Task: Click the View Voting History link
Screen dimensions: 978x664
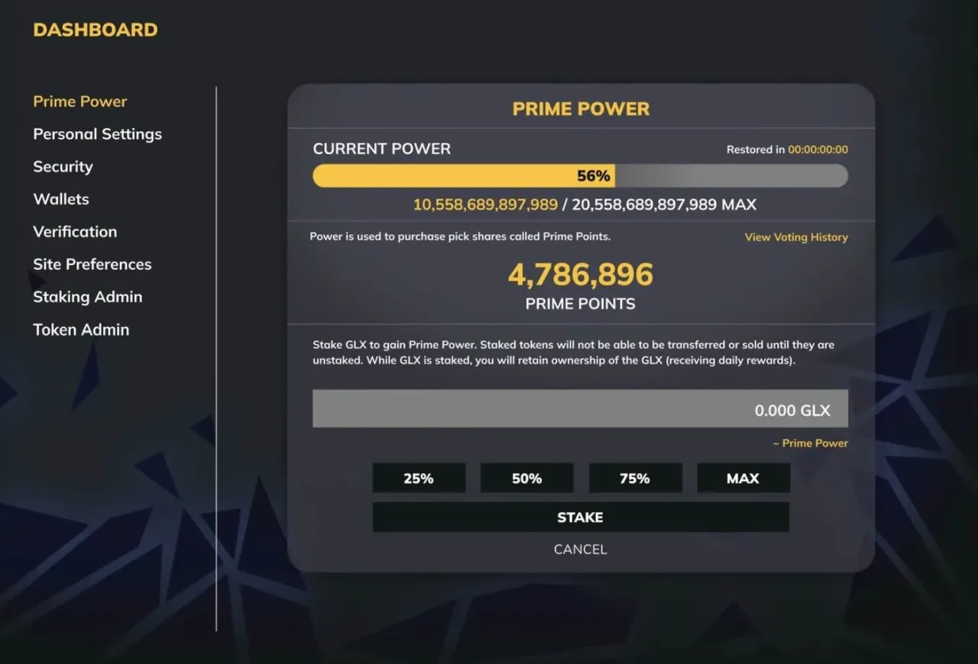Action: point(796,237)
